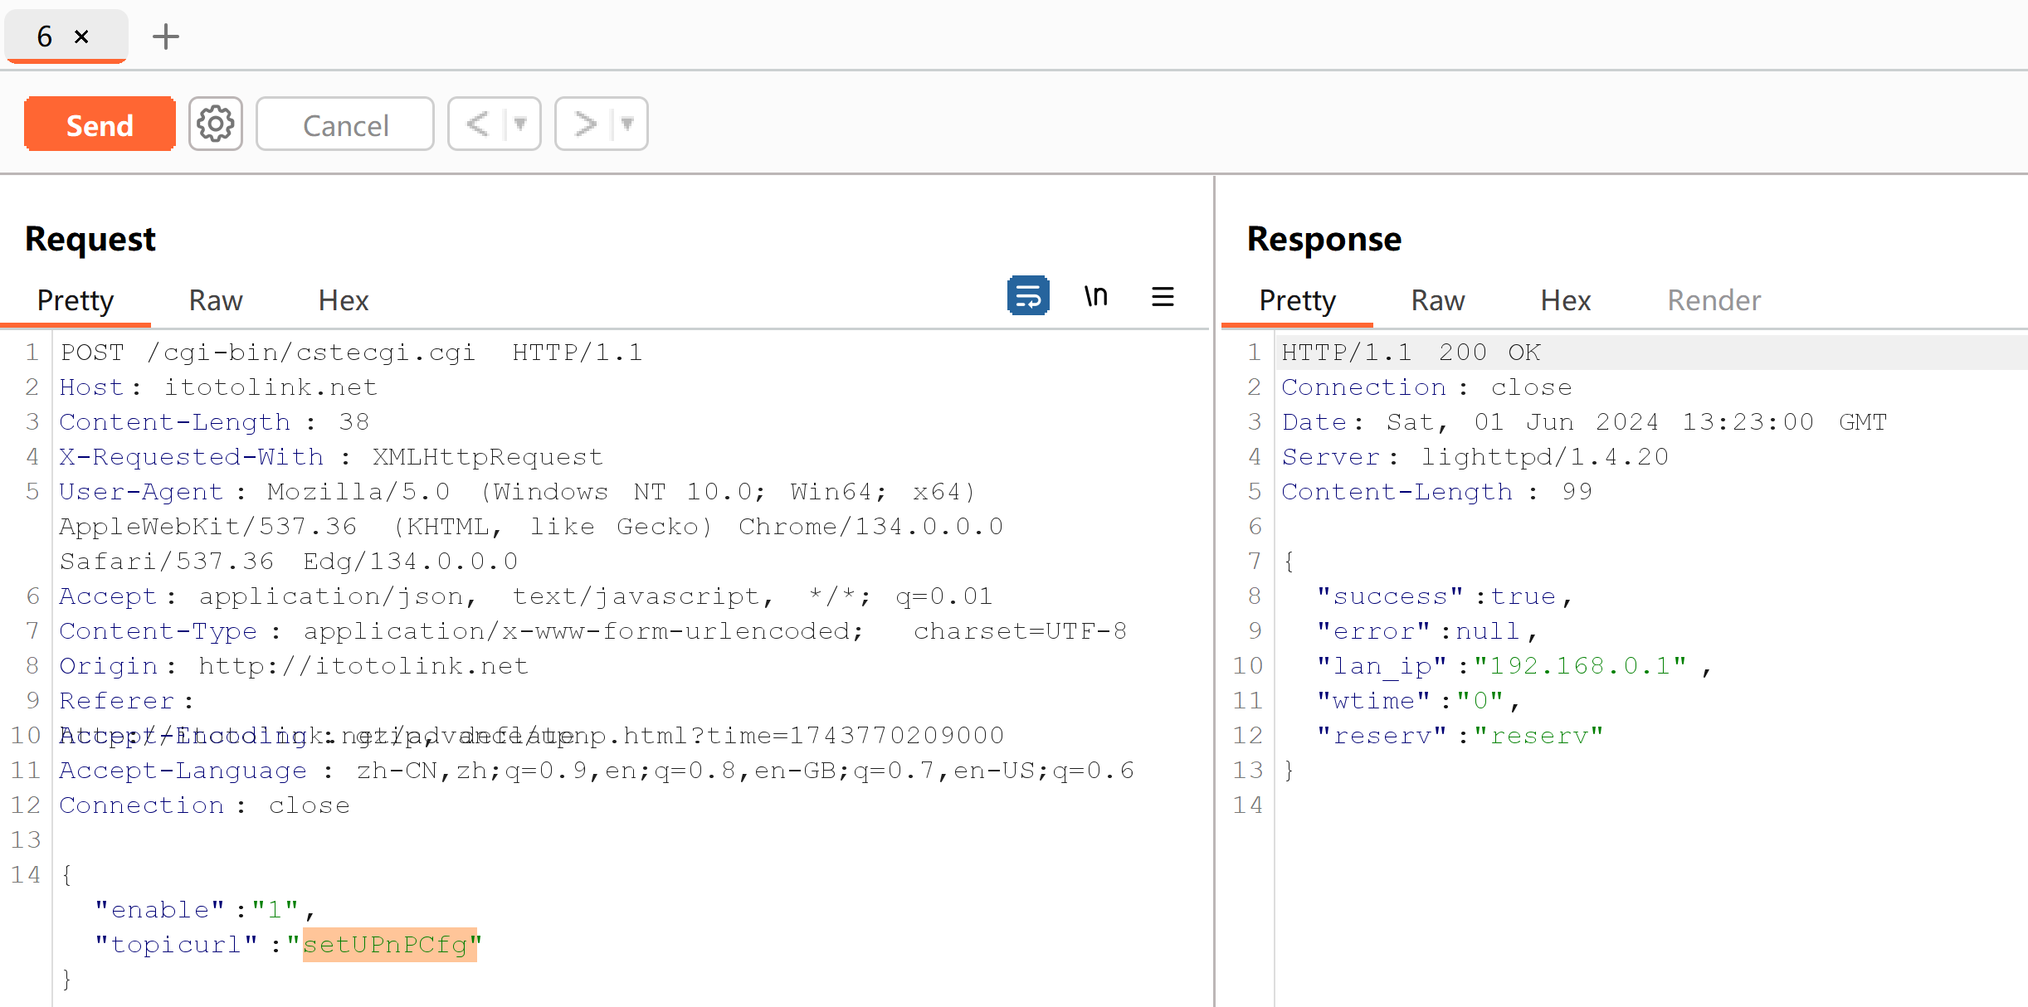
Task: Toggle line wrap icon in Request panel
Action: click(x=1028, y=296)
